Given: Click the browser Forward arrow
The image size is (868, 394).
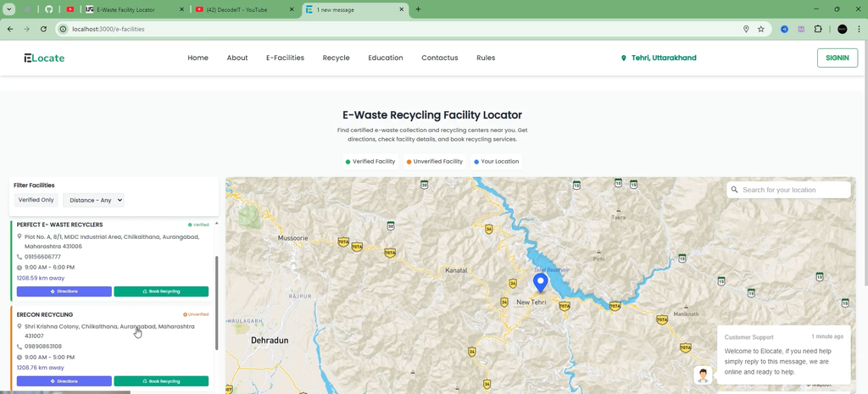Looking at the screenshot, I should (26, 29).
